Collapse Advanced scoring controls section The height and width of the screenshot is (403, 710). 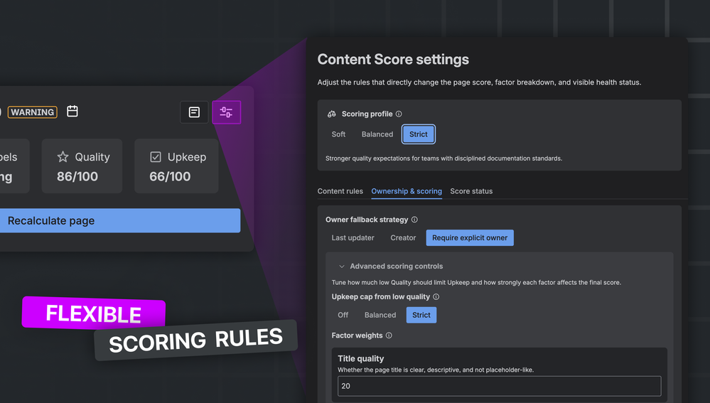coord(342,267)
